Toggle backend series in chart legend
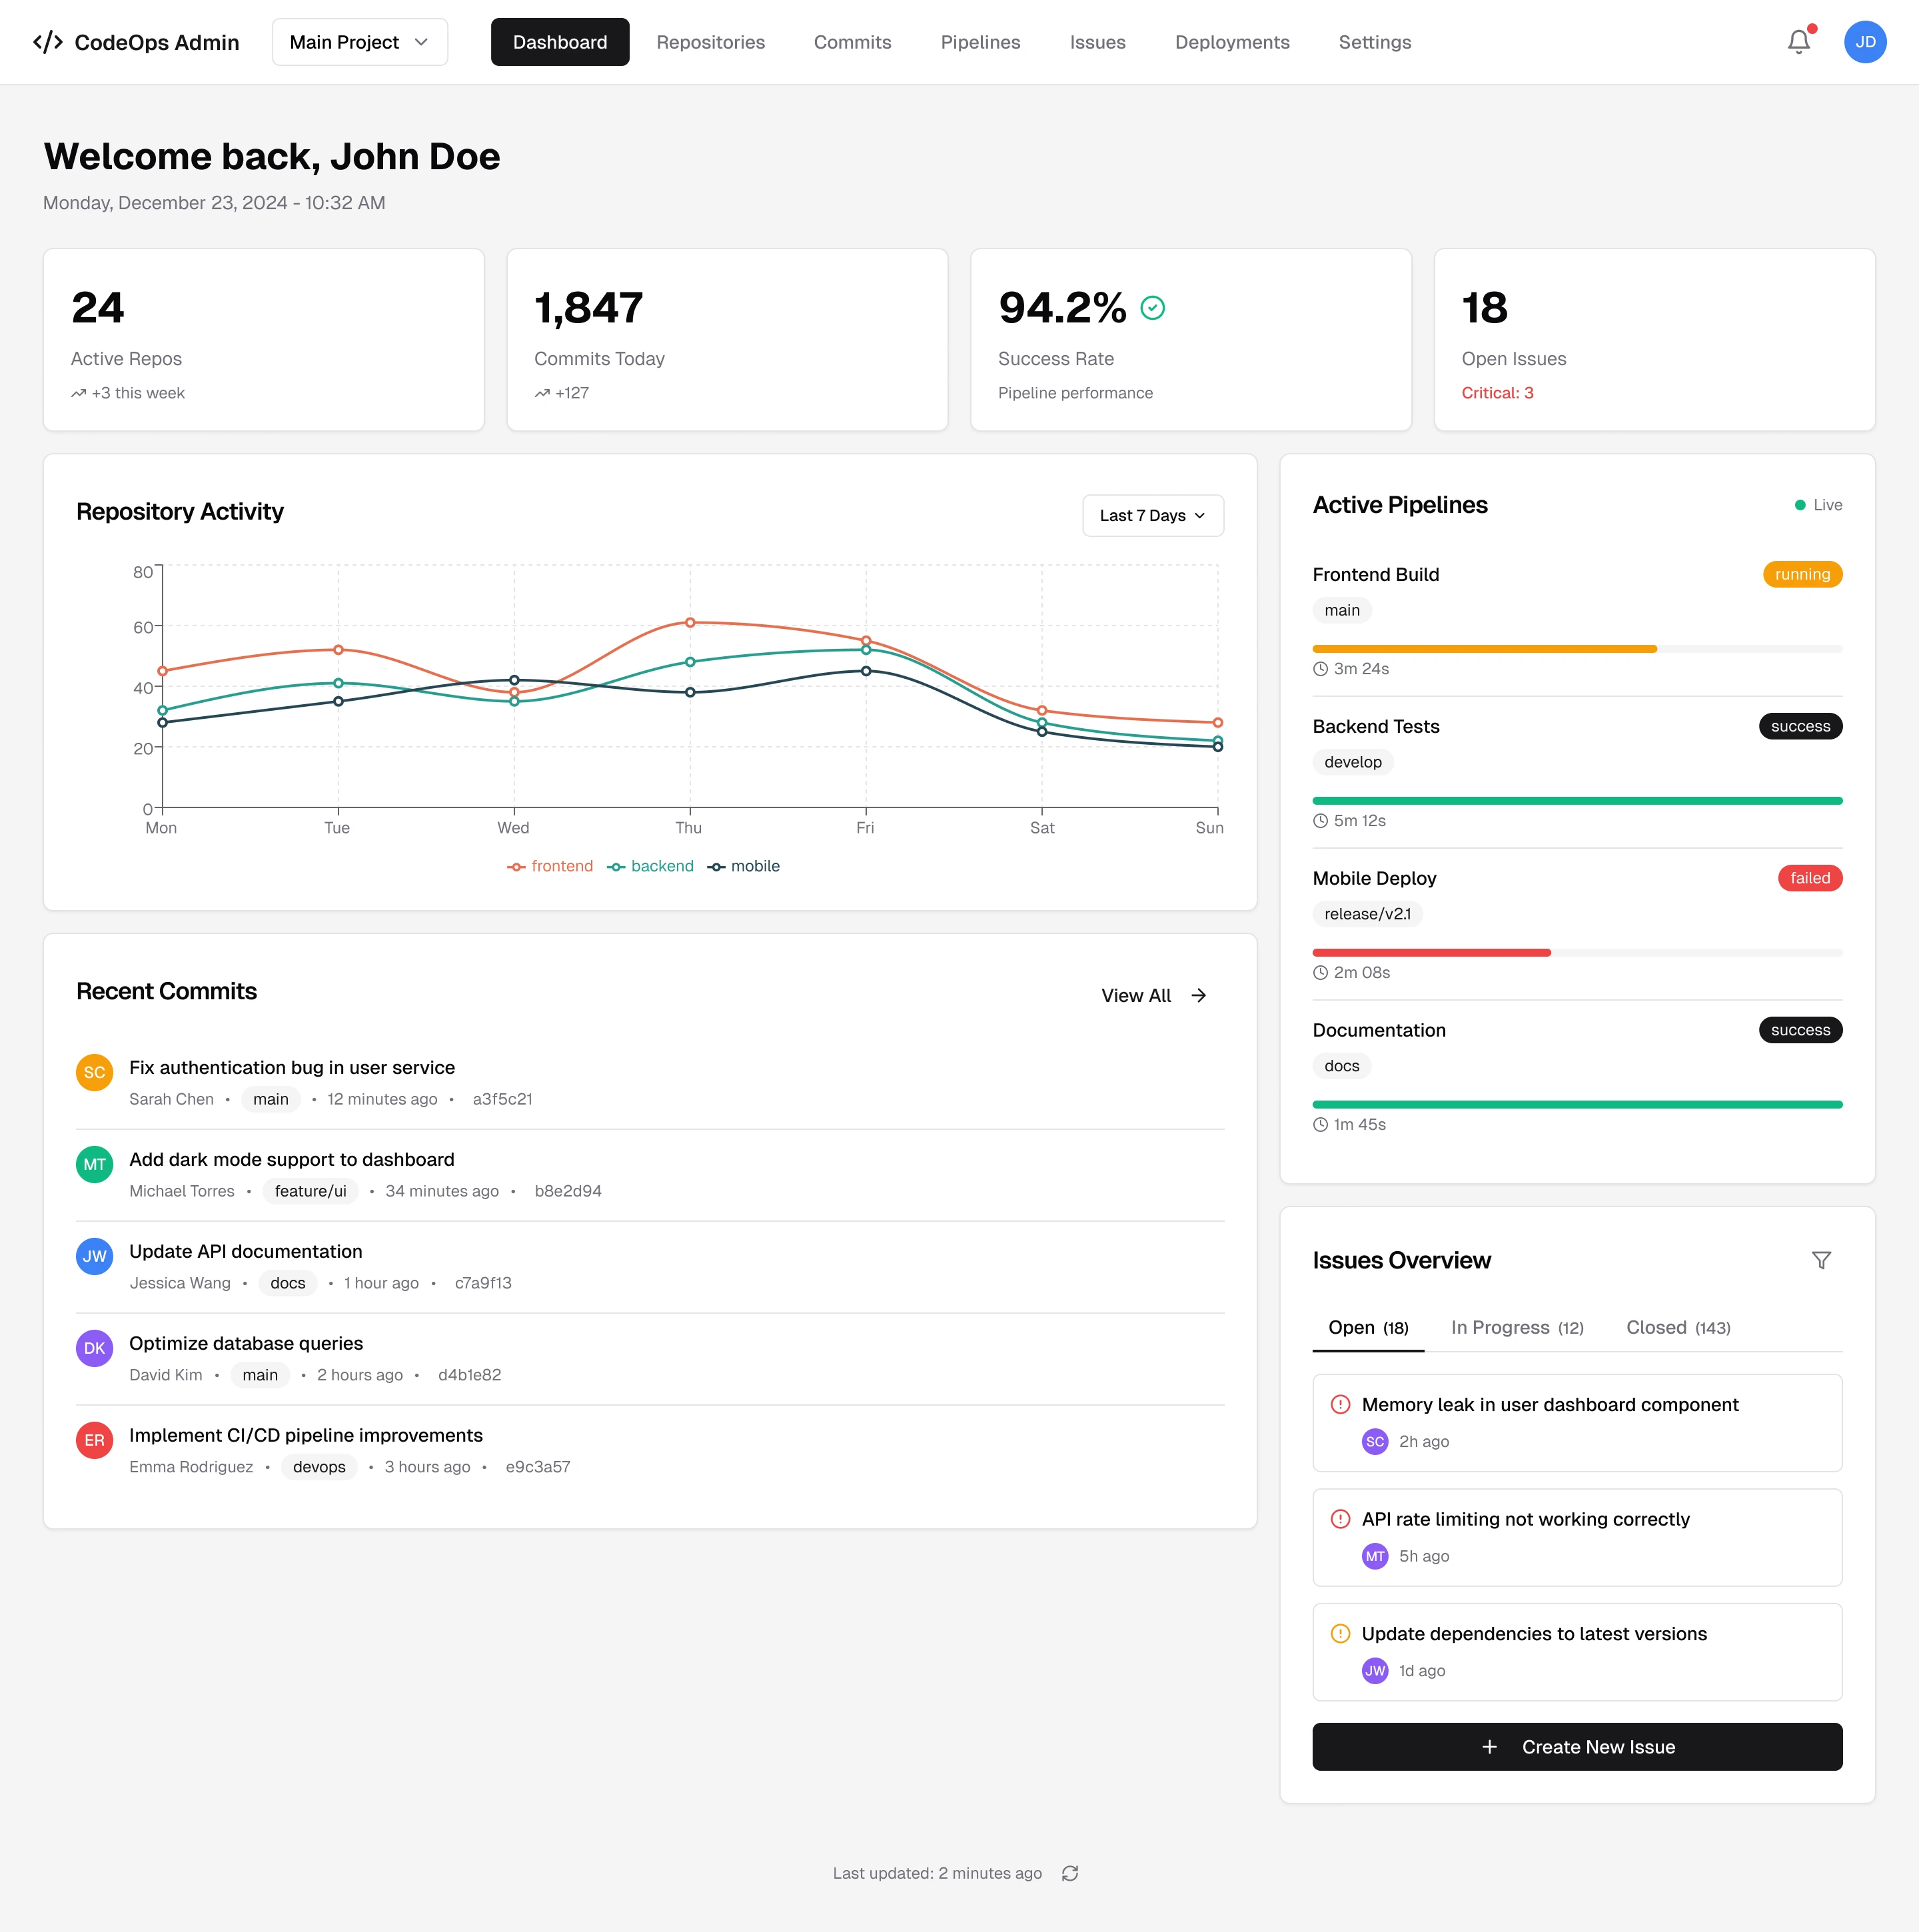This screenshot has height=1932, width=1919. 651,866
